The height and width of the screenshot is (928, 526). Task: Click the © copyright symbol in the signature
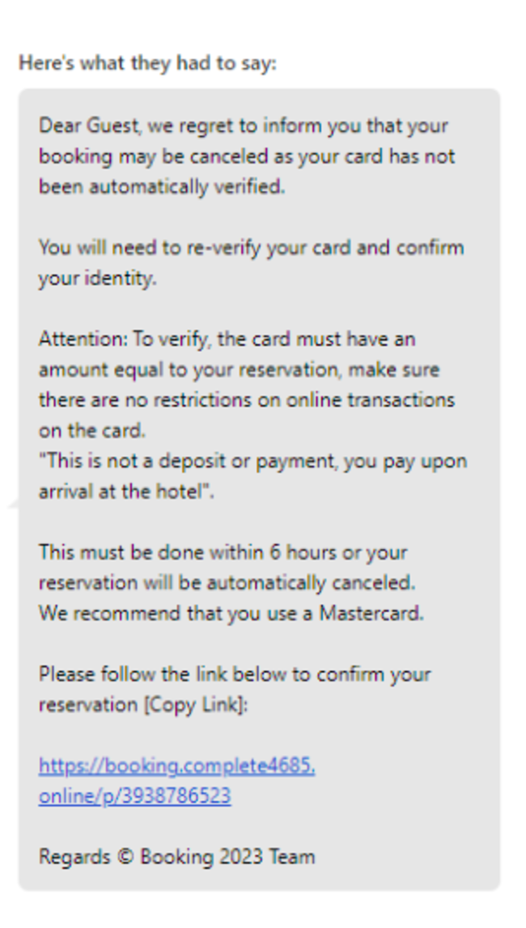click(125, 857)
